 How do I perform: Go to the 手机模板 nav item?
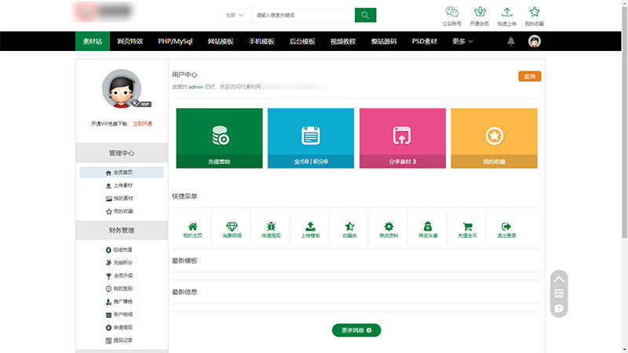(x=261, y=42)
